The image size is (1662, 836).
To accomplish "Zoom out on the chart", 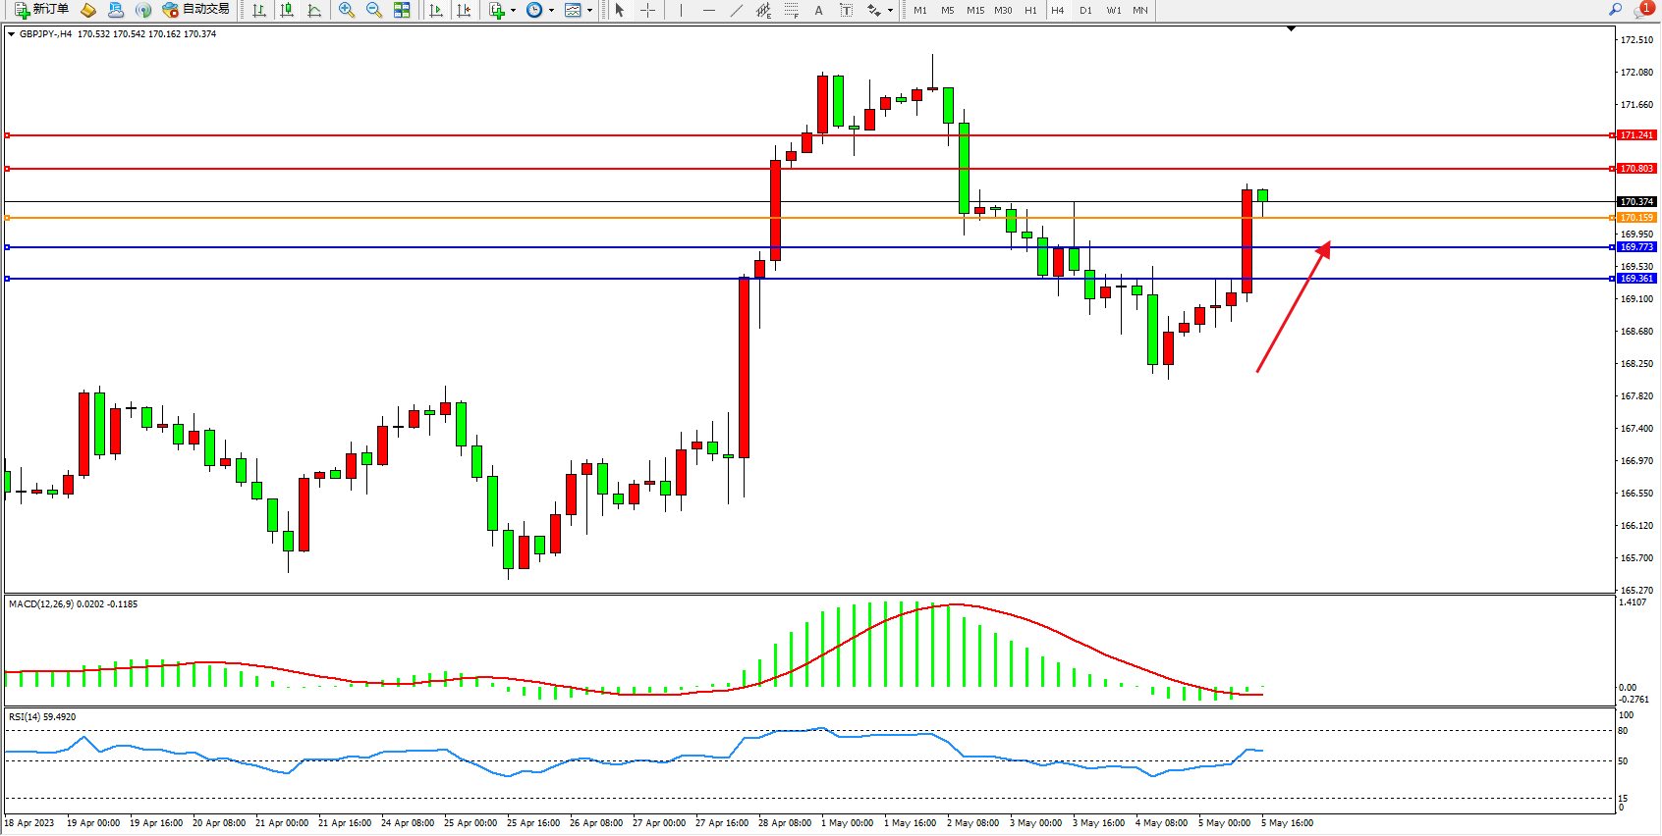I will (x=374, y=10).
